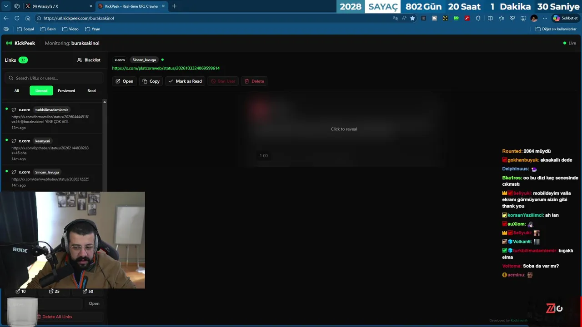The image size is (582, 327).
Task: Click the platcornweb status URL link
Action: coord(166,68)
